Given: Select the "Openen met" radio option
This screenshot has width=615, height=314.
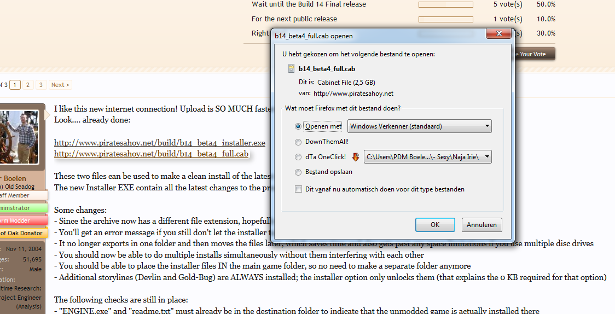Looking at the screenshot, I should tap(298, 126).
